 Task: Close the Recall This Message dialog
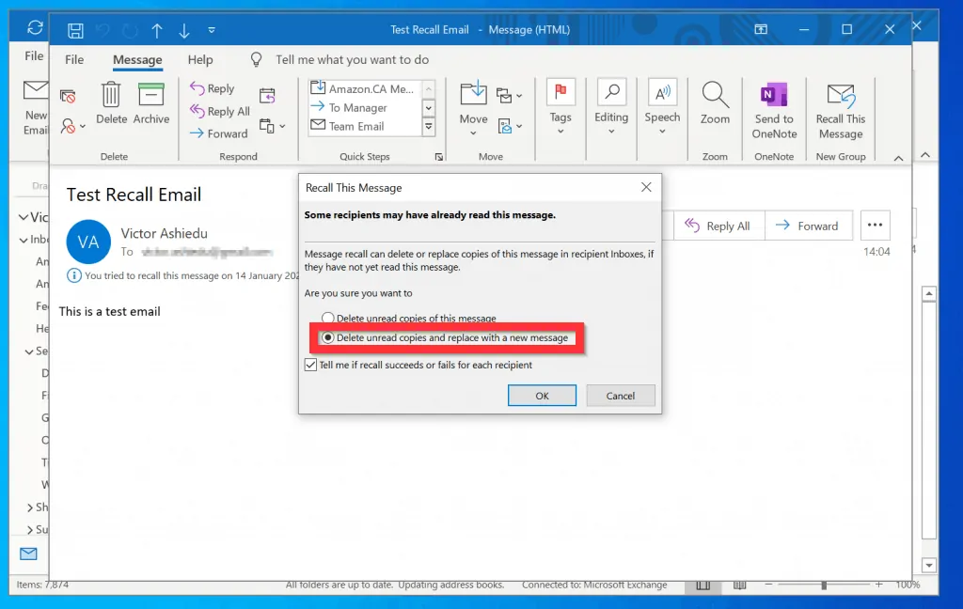click(x=646, y=187)
